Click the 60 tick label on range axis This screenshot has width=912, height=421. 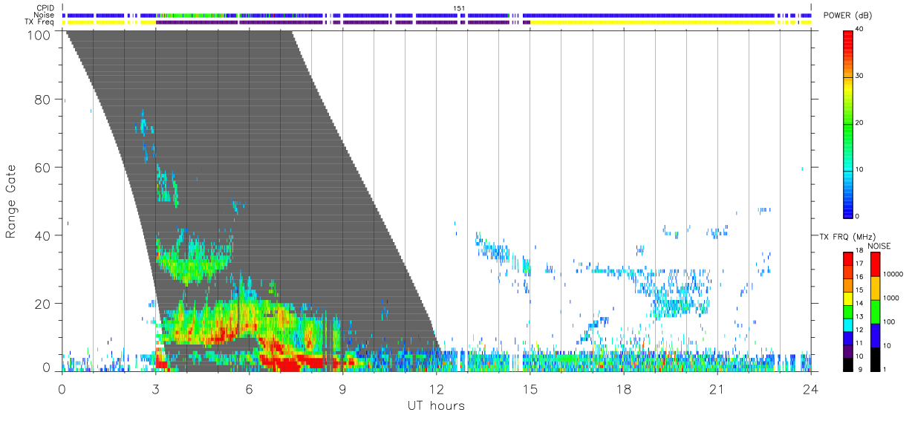[x=41, y=167]
